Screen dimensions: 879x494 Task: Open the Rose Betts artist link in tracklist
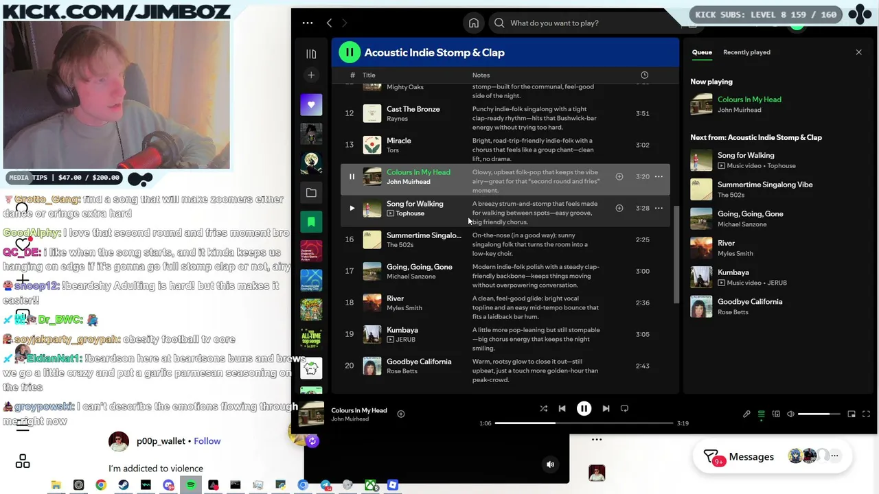[x=402, y=371]
